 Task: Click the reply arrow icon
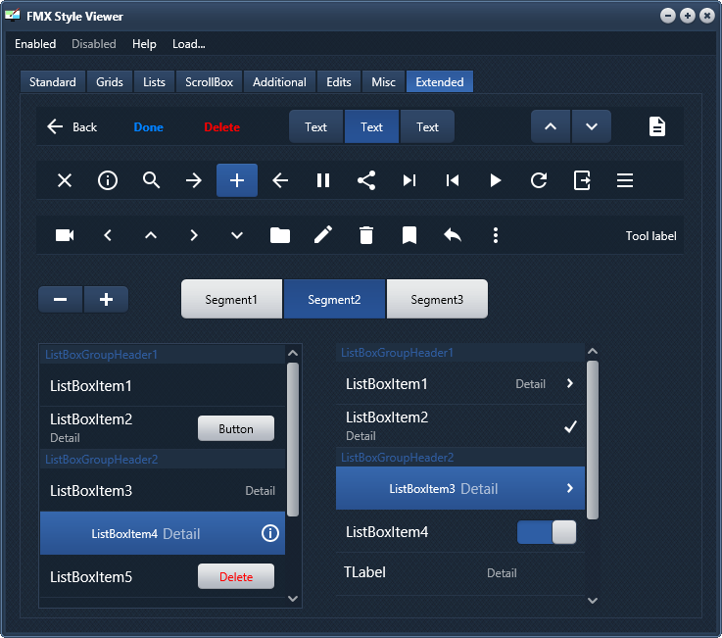coord(453,234)
